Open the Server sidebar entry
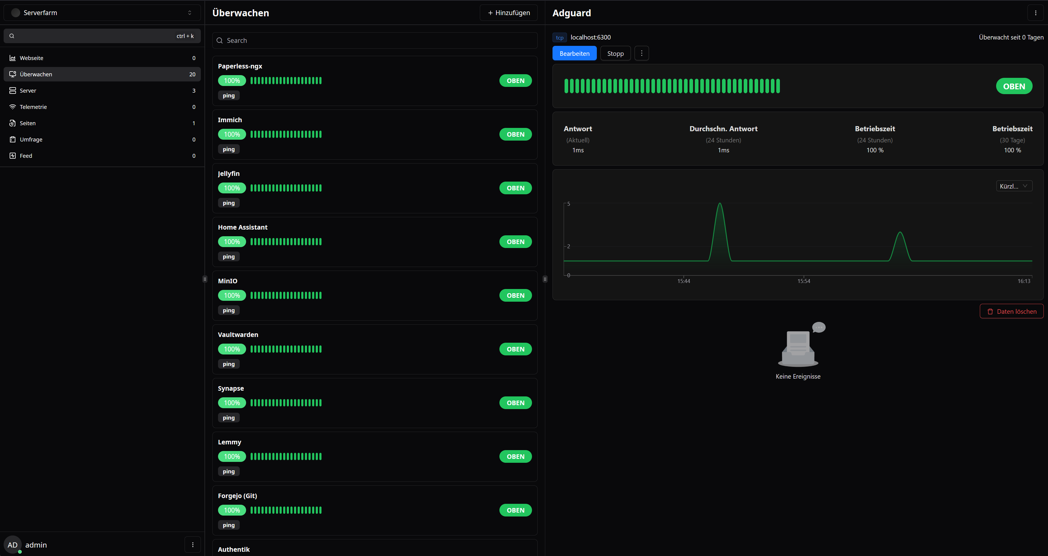 102,91
